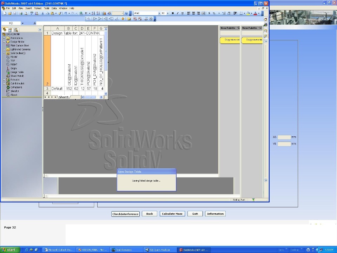
Task: Open the FeatureManager design tree tab
Action: coord(5,30)
